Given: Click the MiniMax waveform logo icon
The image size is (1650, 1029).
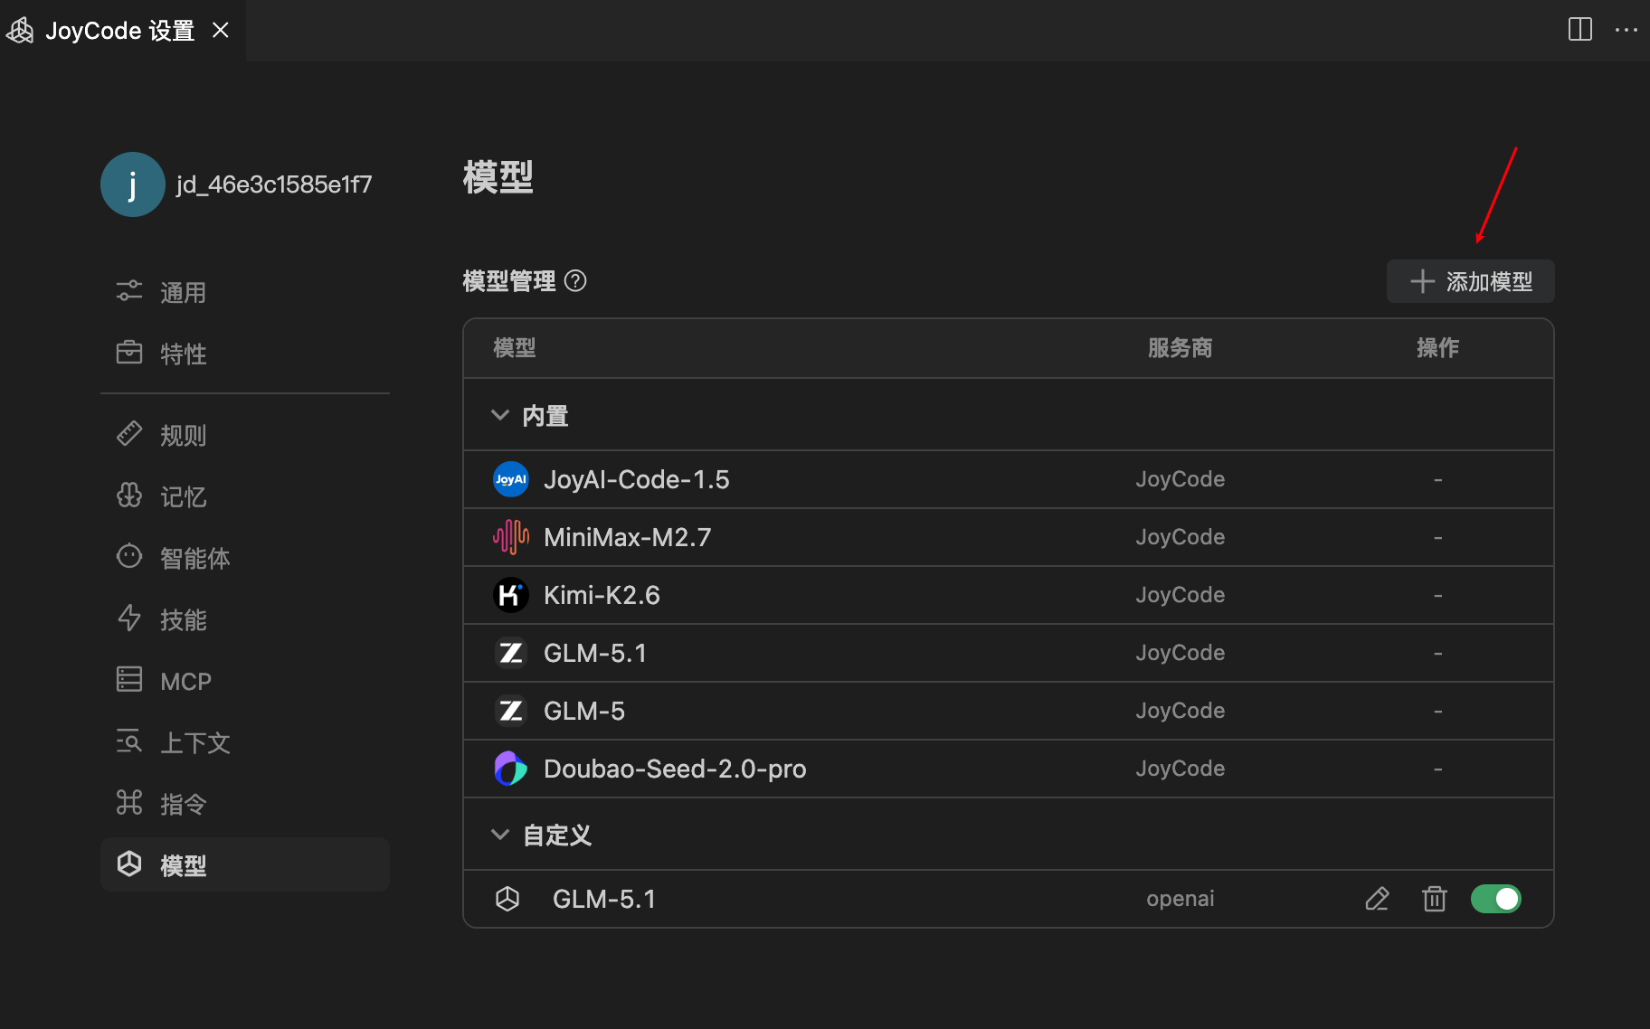Looking at the screenshot, I should (x=510, y=537).
